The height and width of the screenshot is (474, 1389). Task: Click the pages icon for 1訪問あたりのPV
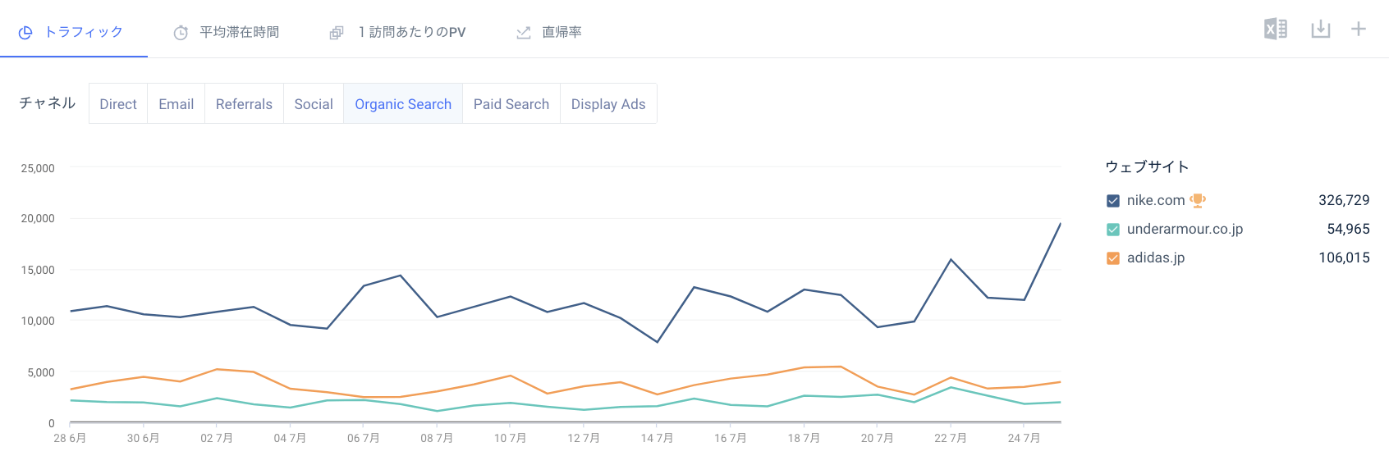pyautogui.click(x=336, y=33)
